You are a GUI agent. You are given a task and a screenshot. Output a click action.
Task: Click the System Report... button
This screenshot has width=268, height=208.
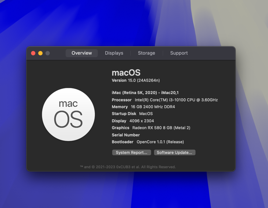click(131, 152)
